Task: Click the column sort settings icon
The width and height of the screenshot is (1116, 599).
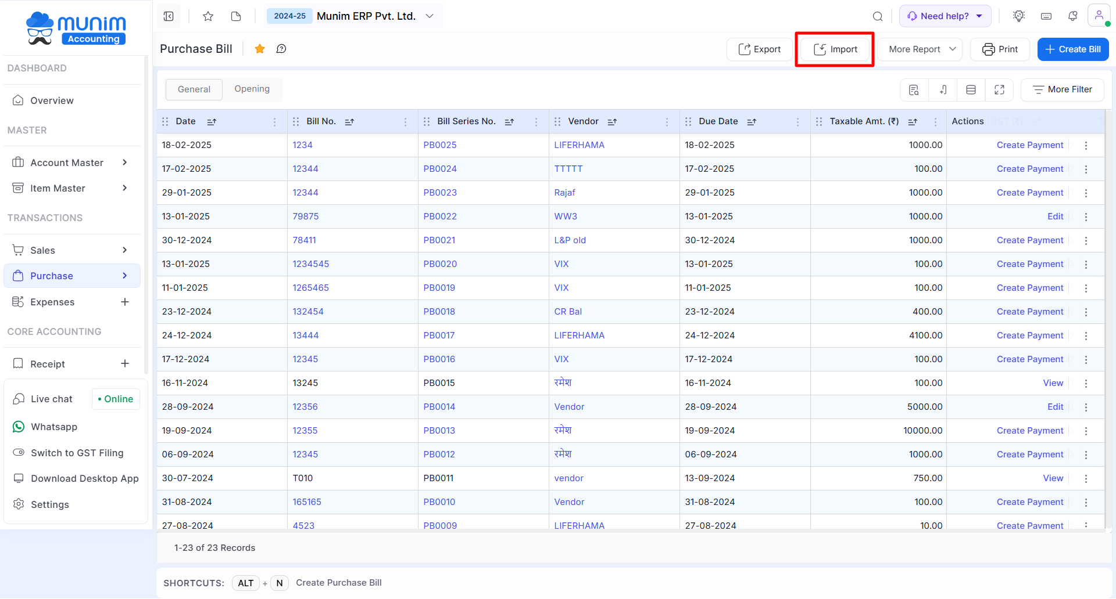Action: (943, 89)
